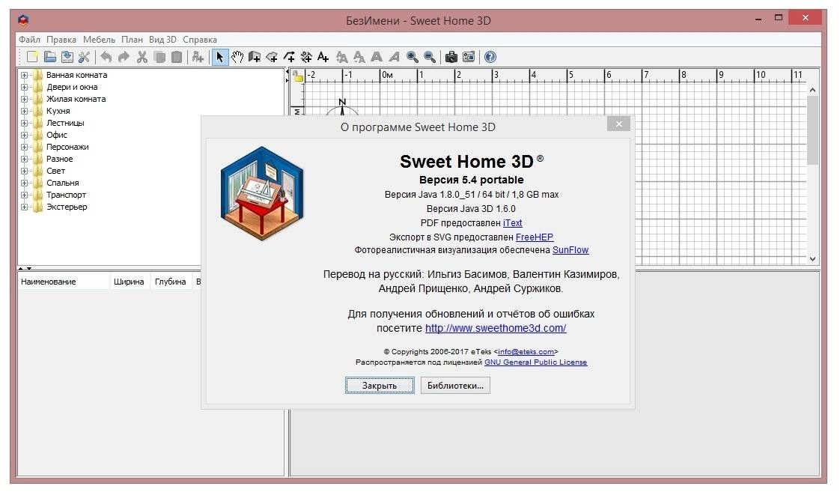Toggle italic text style icon
The width and height of the screenshot is (840, 498).
coord(394,57)
